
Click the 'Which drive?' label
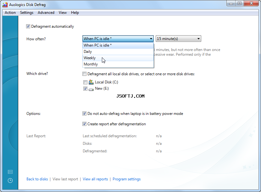(37, 74)
